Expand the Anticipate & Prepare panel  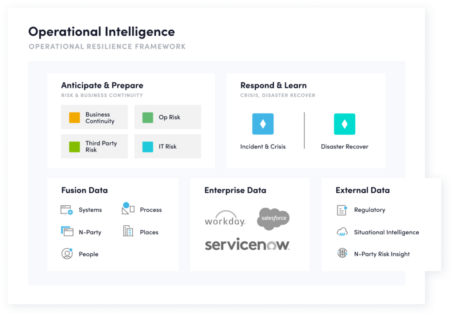[x=102, y=85]
